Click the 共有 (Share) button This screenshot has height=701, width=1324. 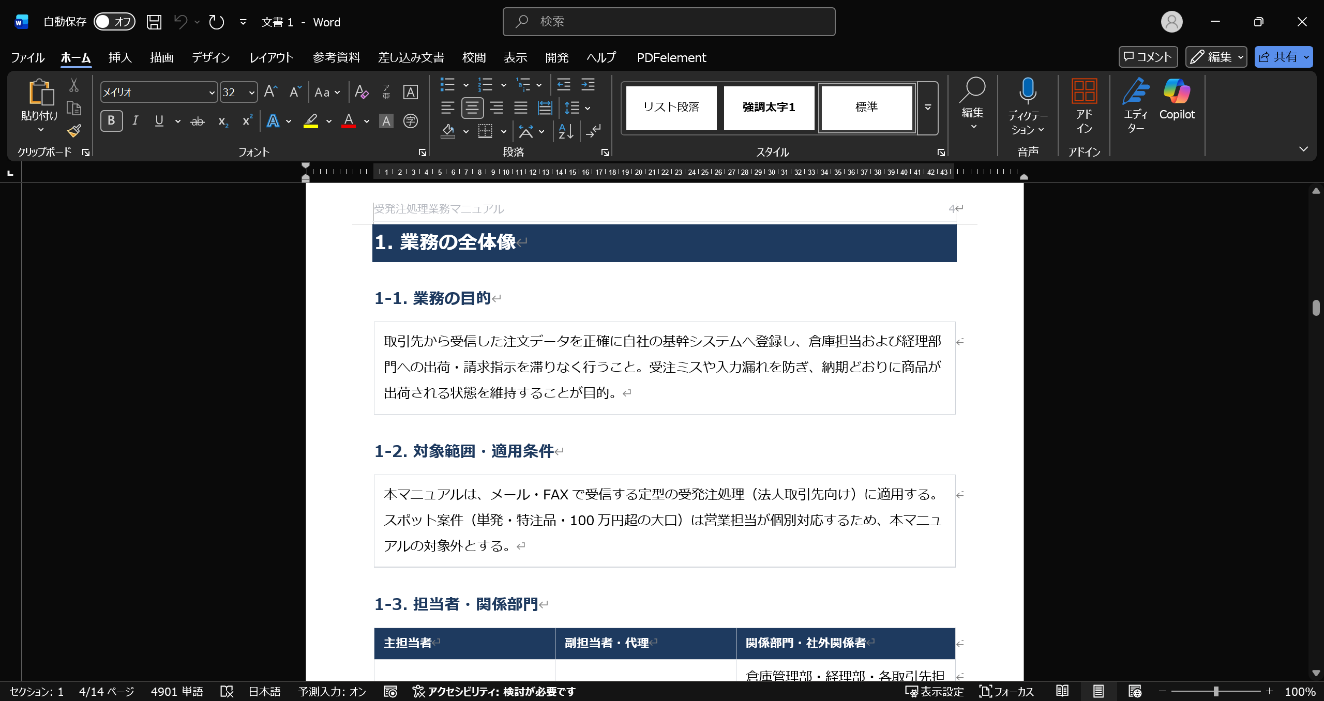(x=1277, y=57)
